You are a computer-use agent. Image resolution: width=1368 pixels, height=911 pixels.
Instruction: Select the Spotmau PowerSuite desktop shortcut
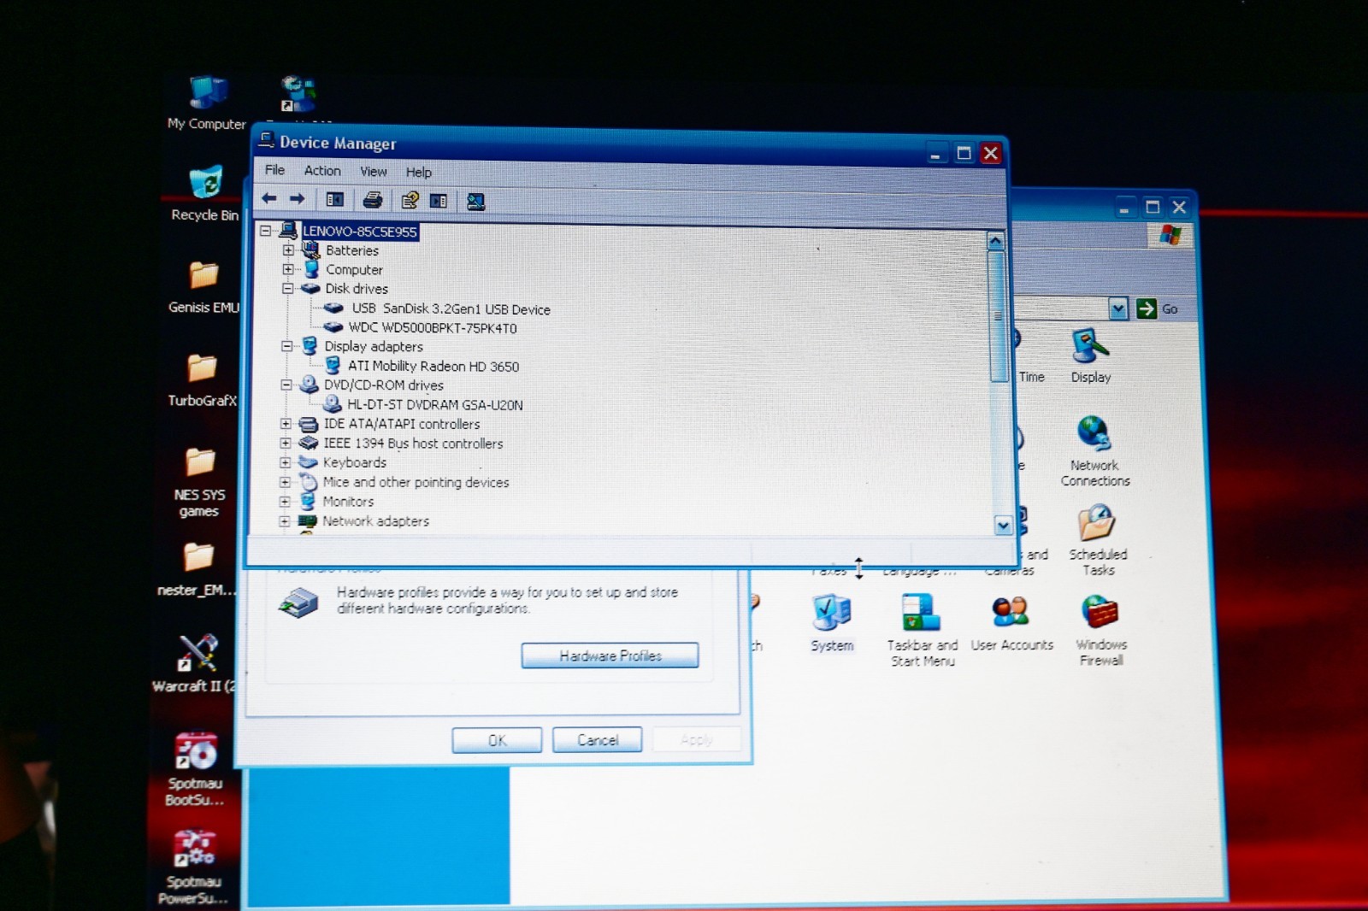pyautogui.click(x=193, y=867)
